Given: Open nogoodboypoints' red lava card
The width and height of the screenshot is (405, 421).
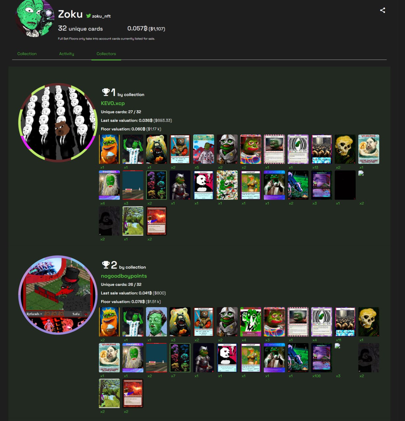Looking at the screenshot, I should tap(133, 393).
